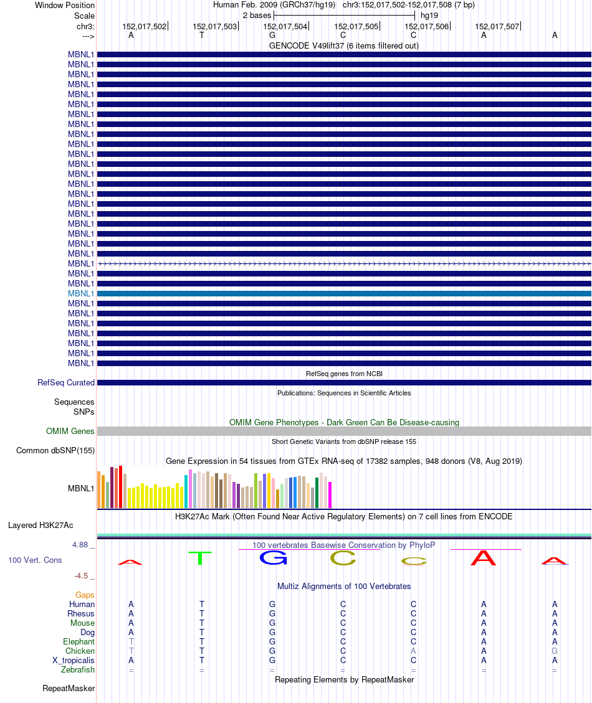Click the Elephant alignment row label

coord(79,641)
